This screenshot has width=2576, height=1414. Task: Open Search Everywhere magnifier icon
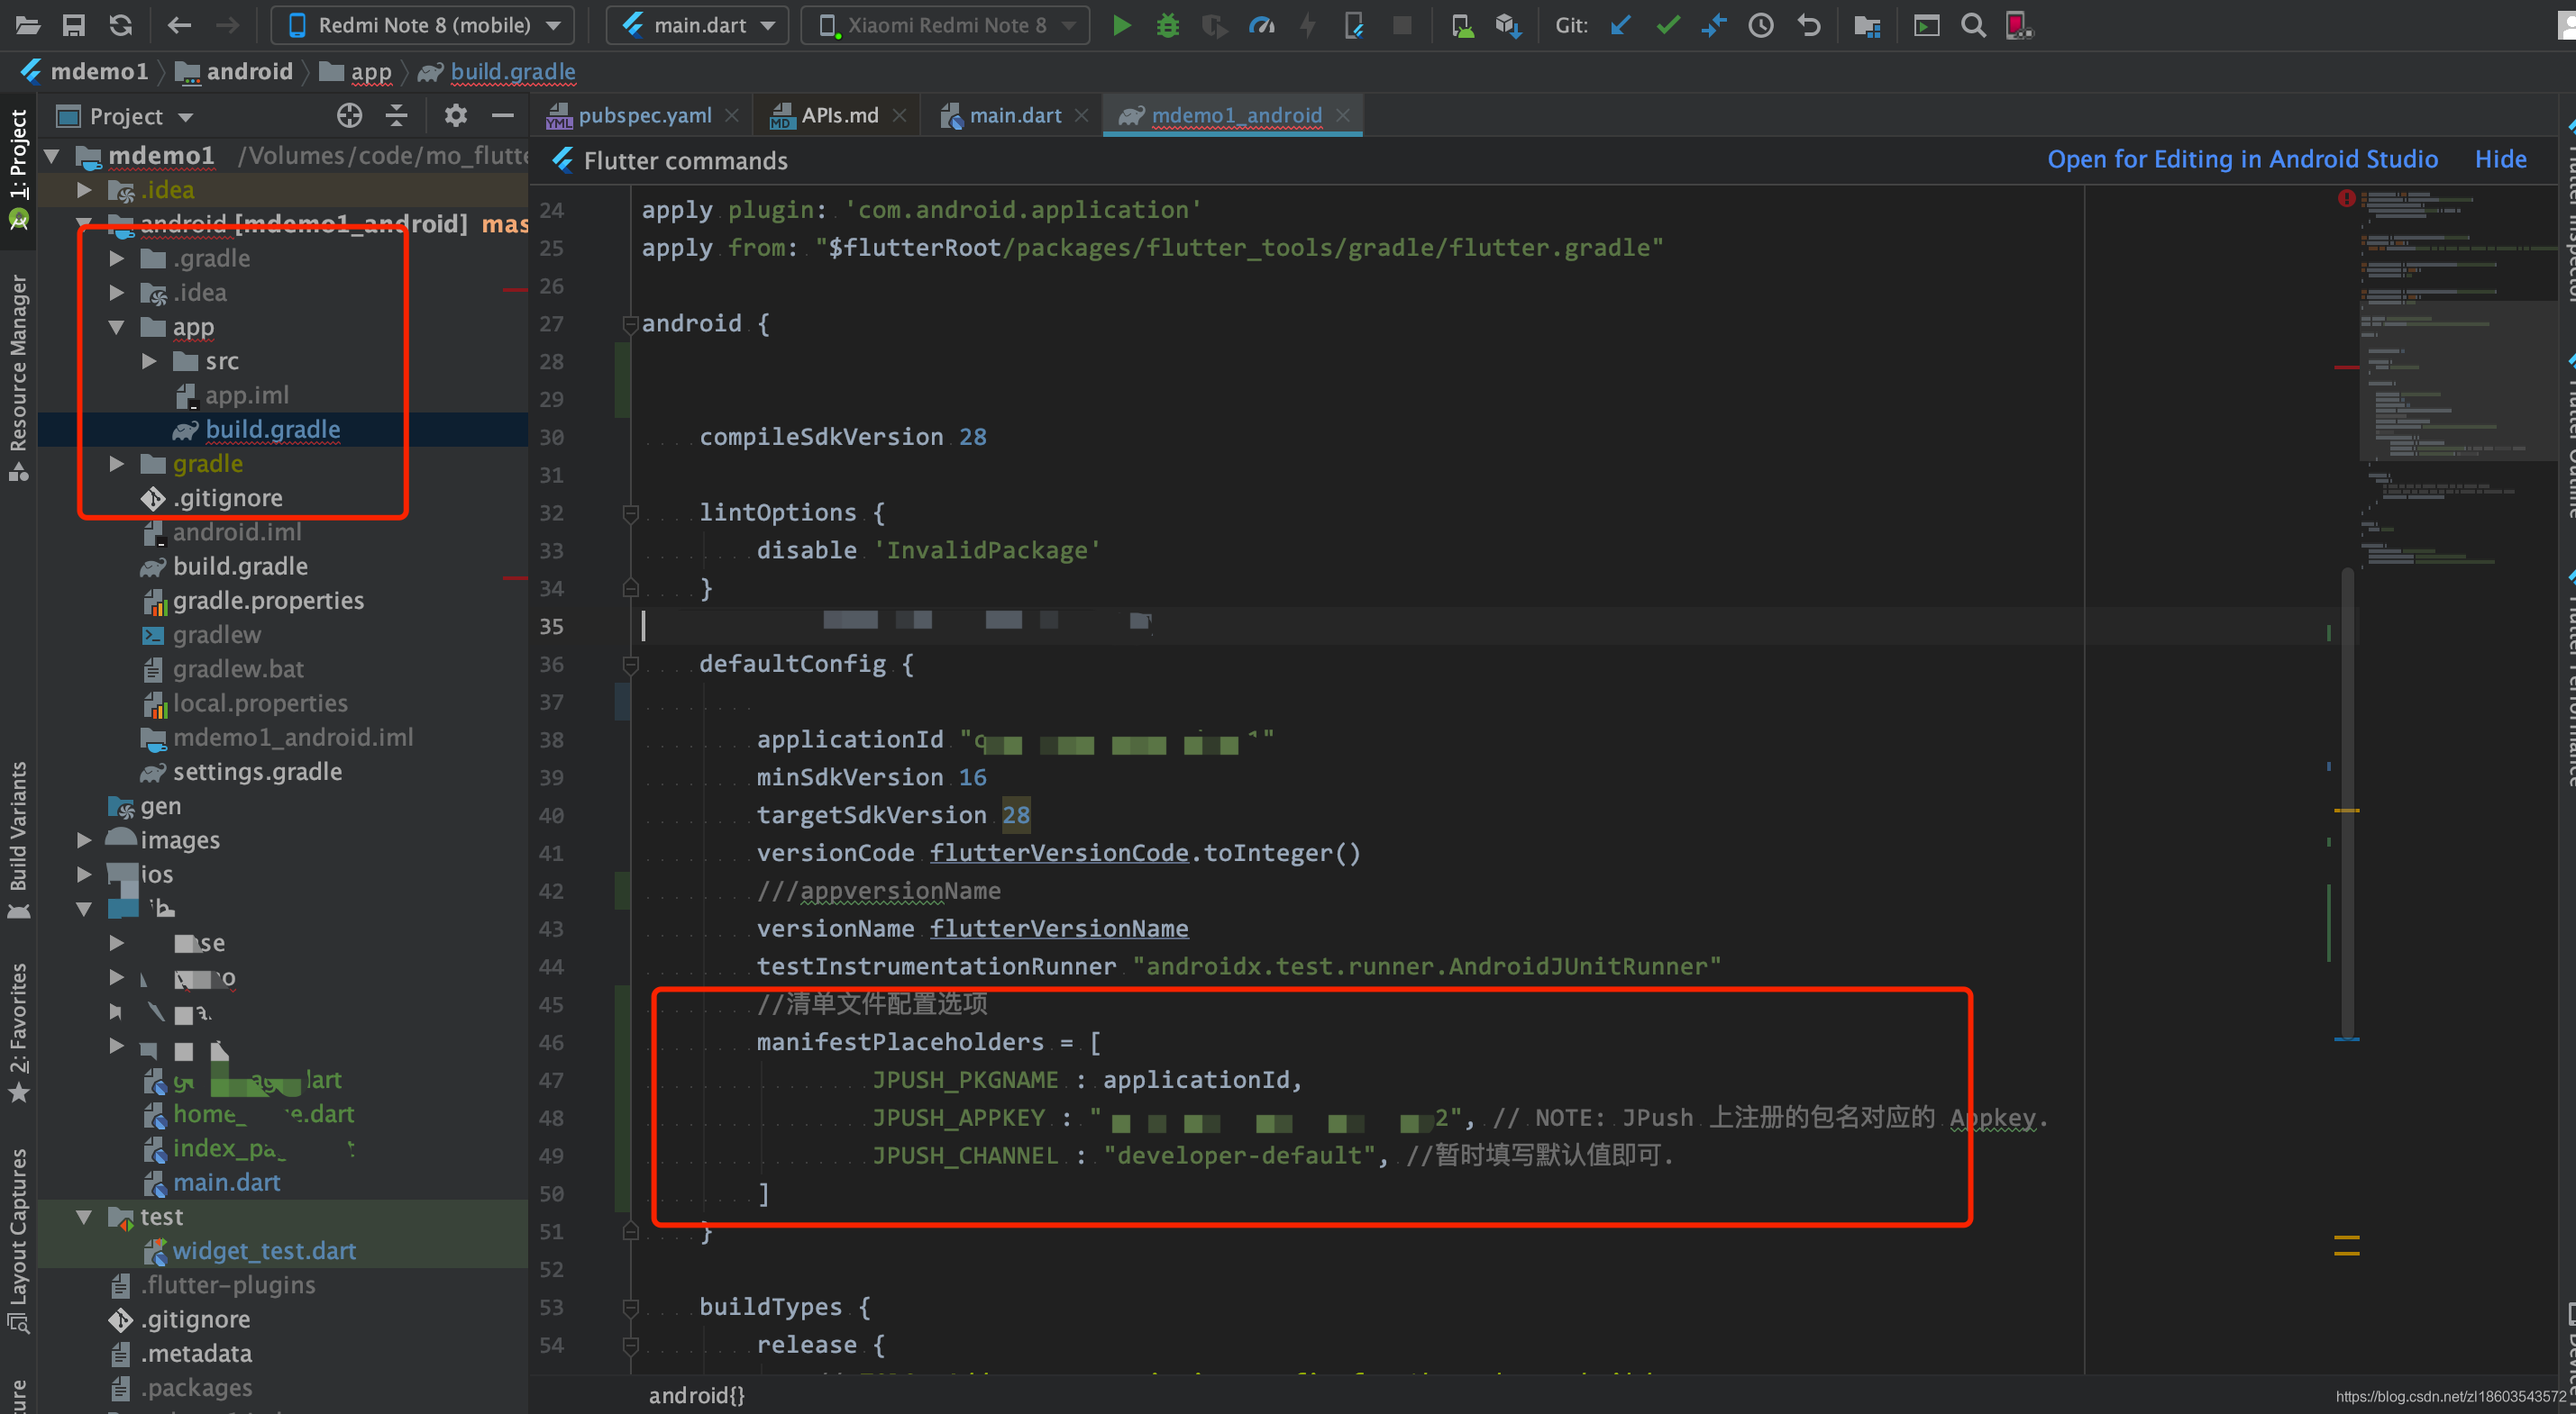coord(1972,26)
